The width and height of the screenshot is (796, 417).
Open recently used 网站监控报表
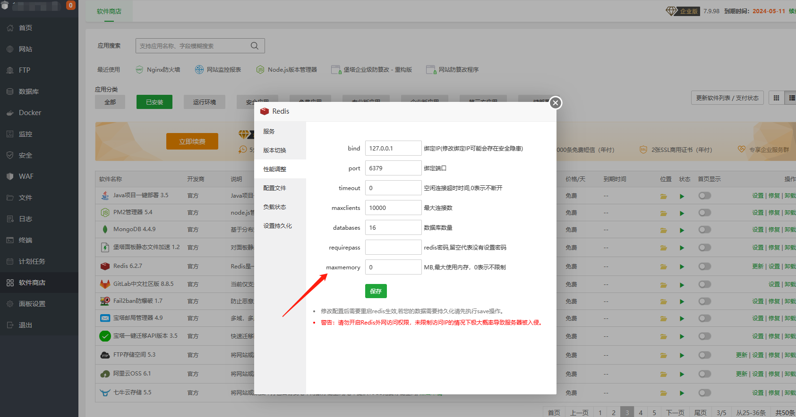[218, 69]
